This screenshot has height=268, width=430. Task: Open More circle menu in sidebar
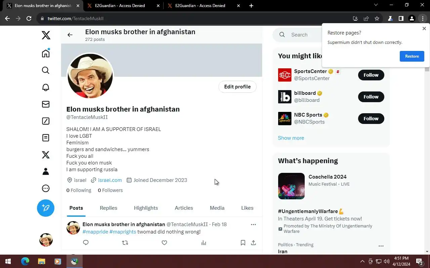46,188
